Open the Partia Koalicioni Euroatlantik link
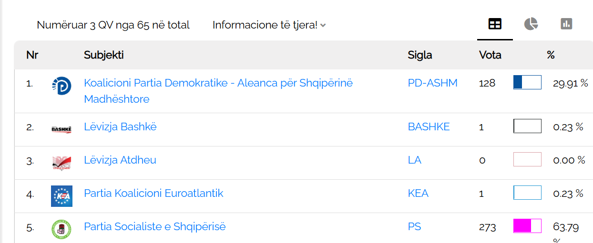593x243 pixels. tap(153, 194)
